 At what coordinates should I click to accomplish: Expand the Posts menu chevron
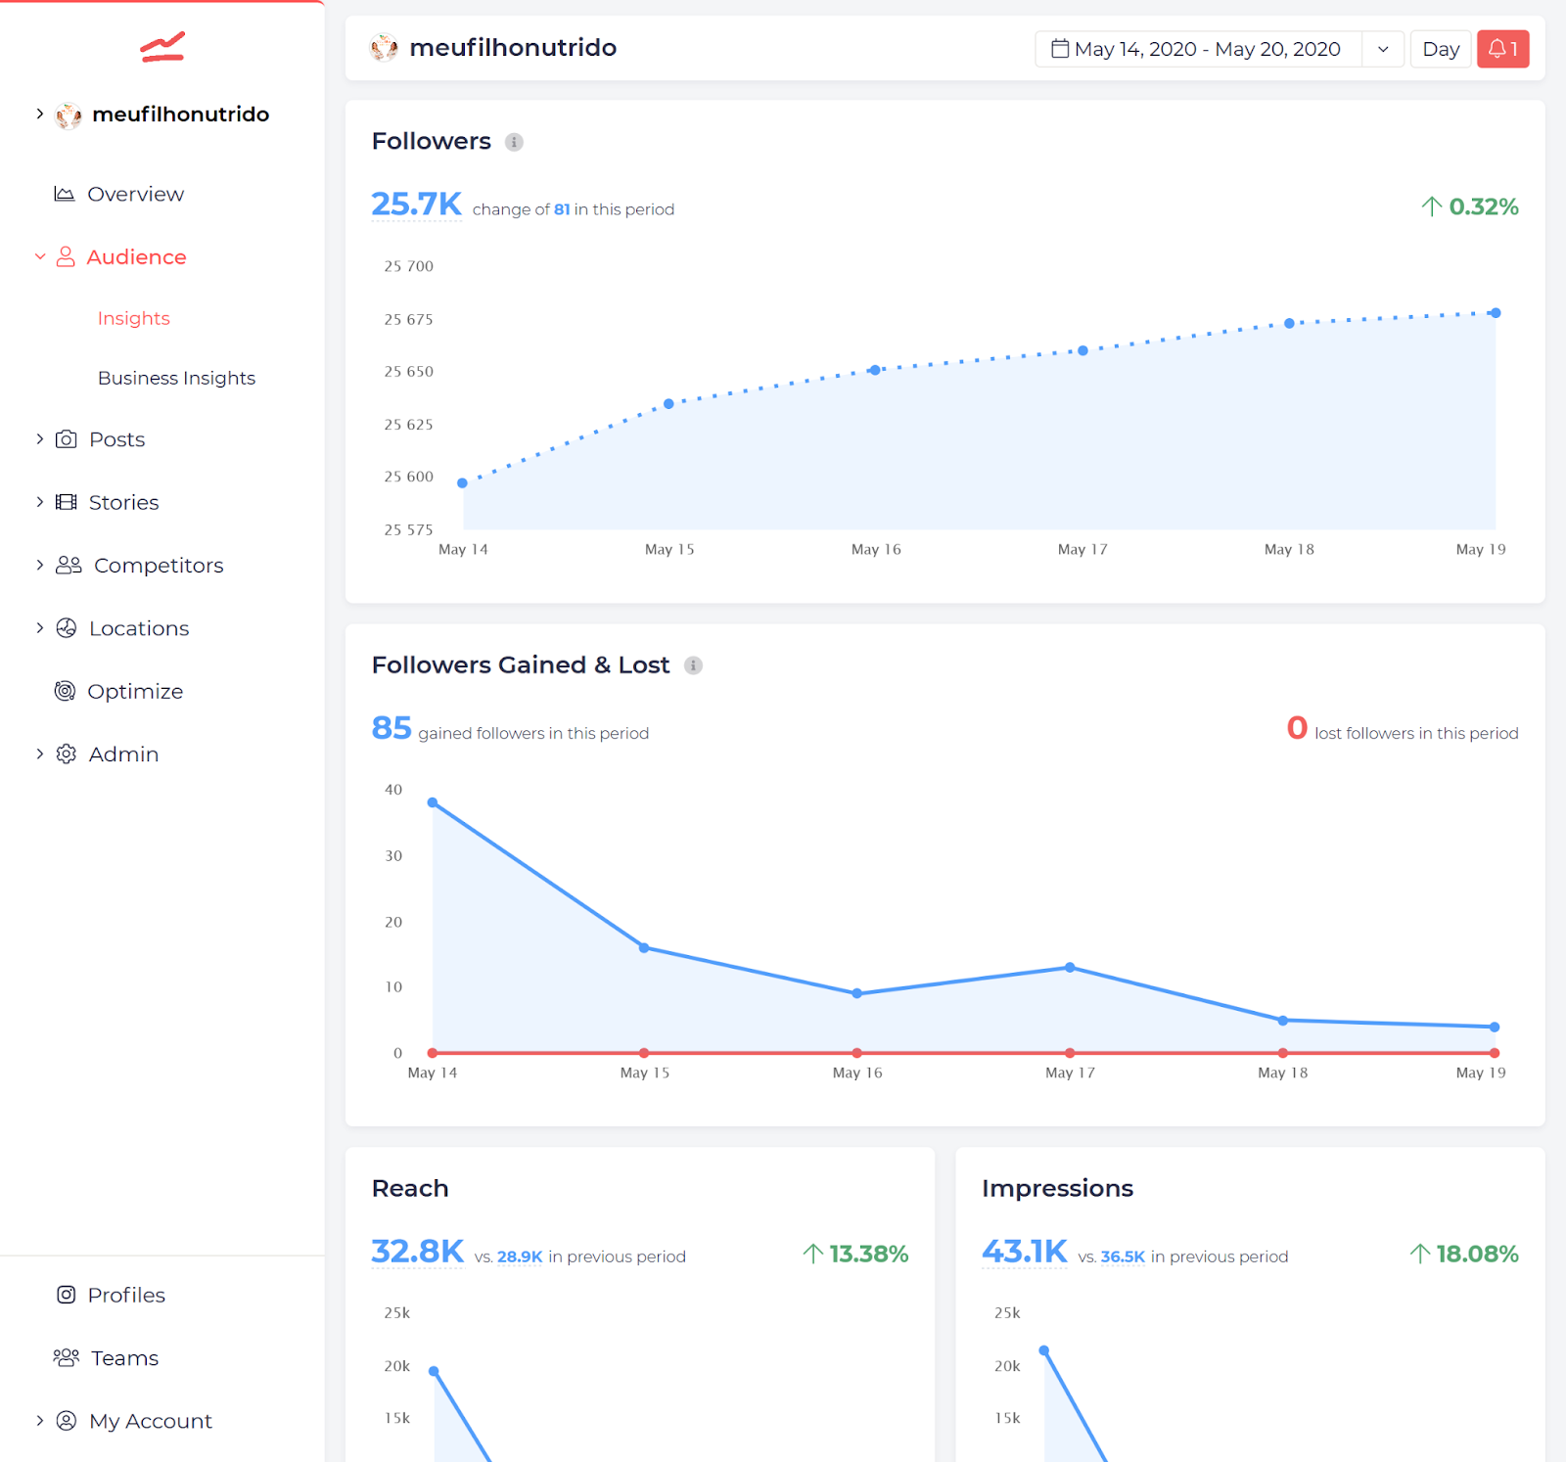click(x=40, y=438)
